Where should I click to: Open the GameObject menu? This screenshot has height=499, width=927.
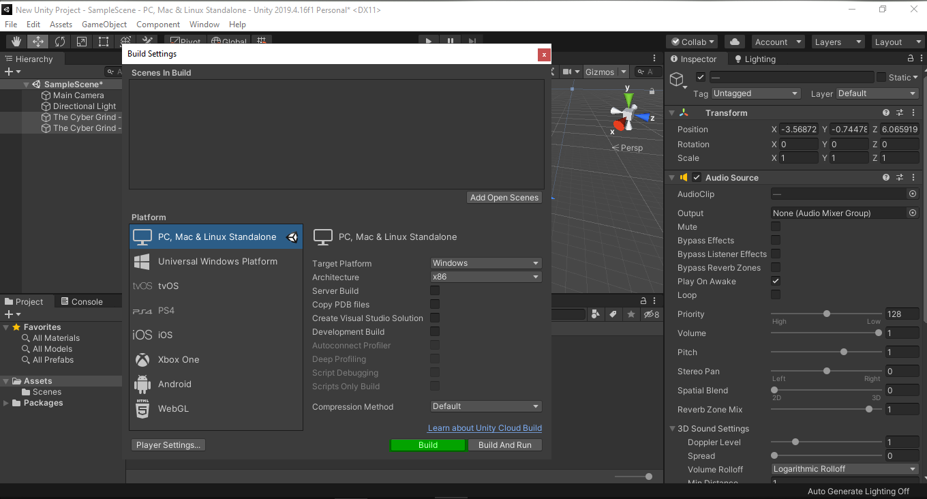(104, 24)
